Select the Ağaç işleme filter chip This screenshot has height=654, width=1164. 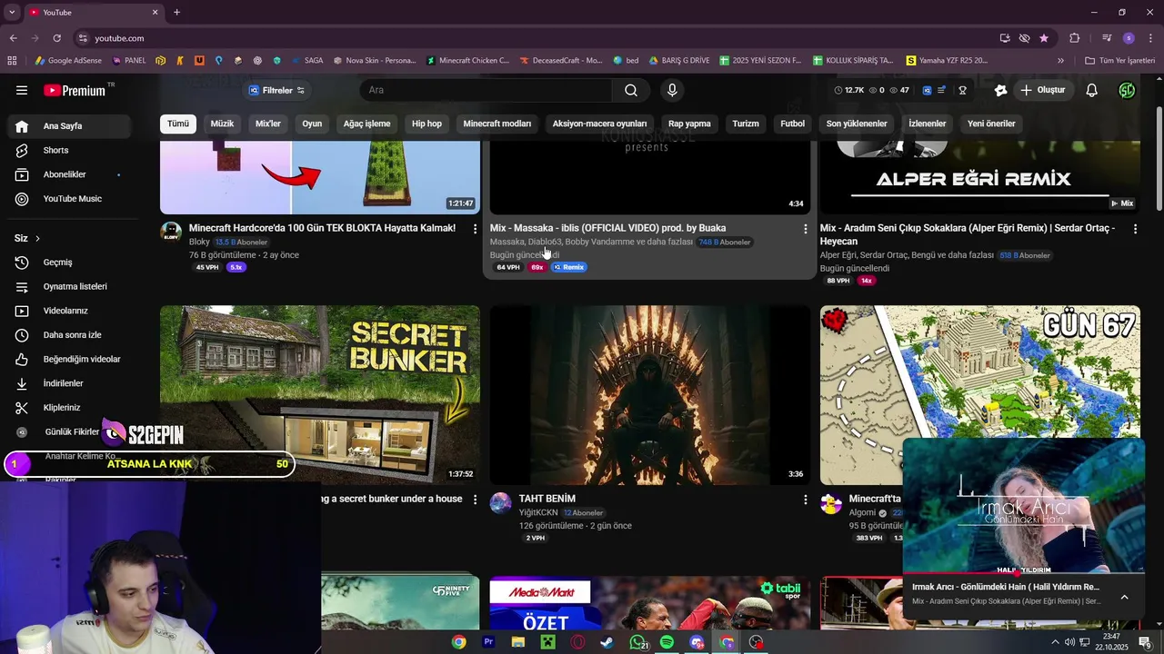coord(366,124)
